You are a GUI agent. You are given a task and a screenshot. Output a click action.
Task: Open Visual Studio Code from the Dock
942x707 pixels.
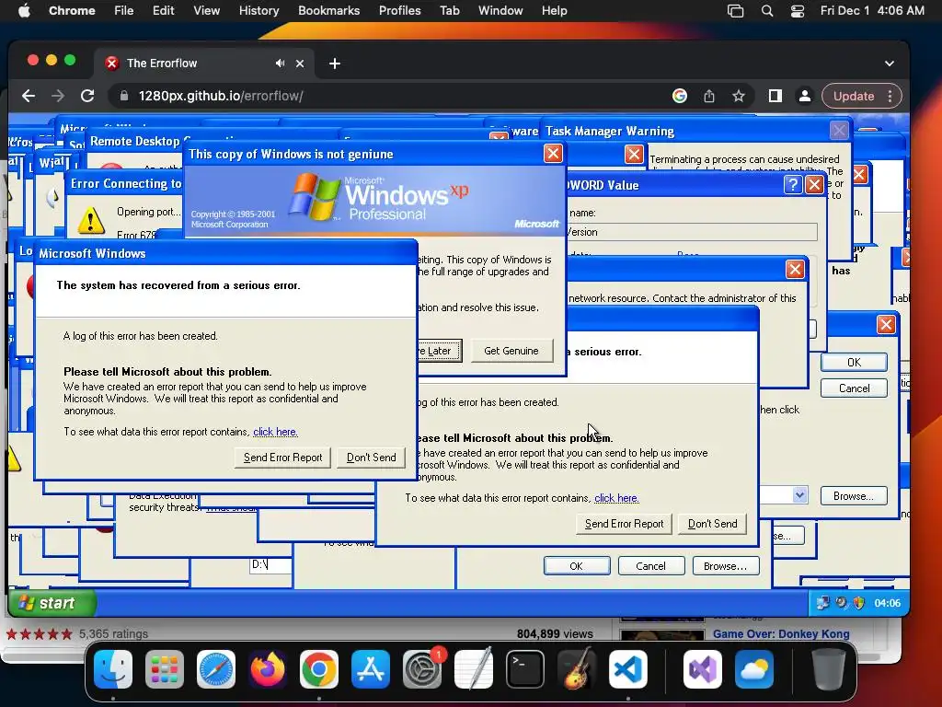coord(627,669)
